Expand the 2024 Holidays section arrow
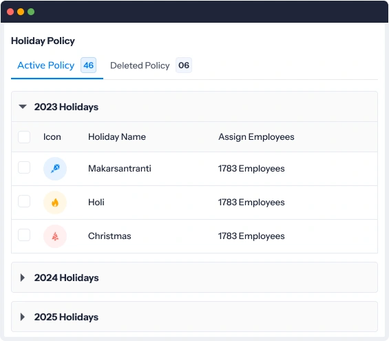 pos(23,278)
